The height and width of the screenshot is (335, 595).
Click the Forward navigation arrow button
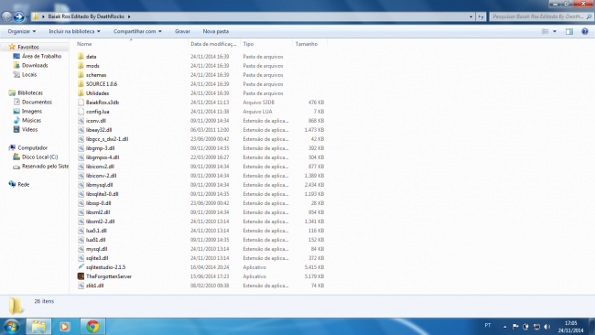click(x=18, y=16)
